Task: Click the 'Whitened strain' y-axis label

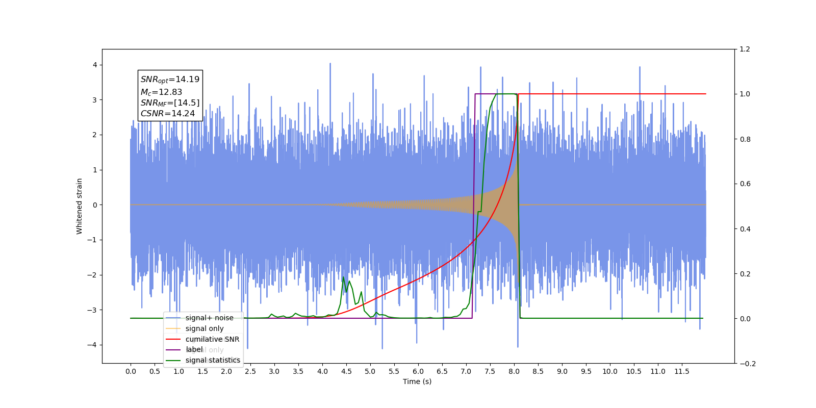Action: (x=79, y=206)
